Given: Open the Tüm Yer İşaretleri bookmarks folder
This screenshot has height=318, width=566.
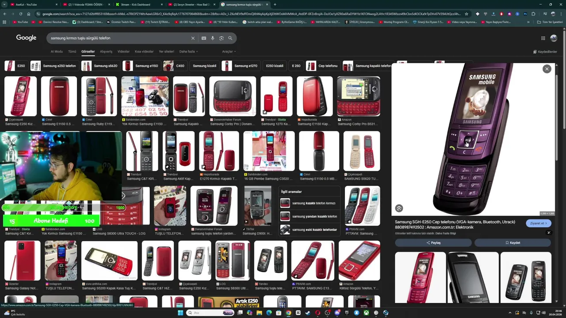Looking at the screenshot, I should 550,22.
